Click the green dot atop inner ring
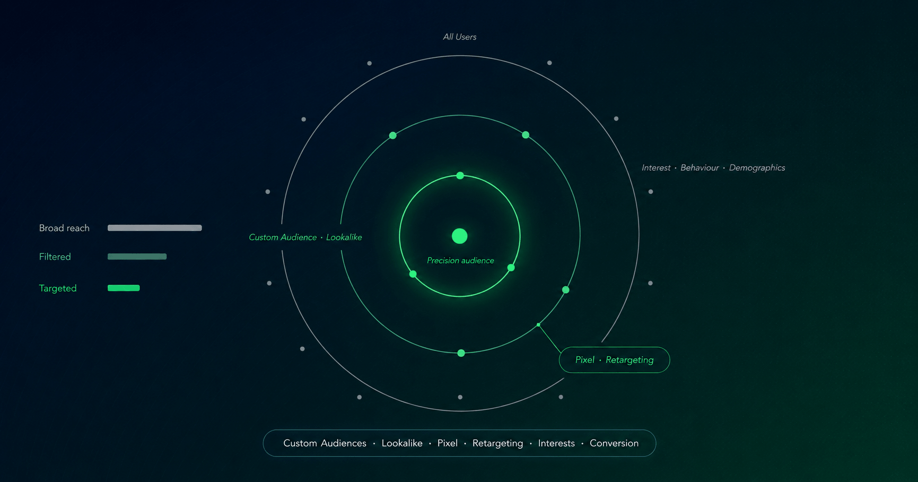918x482 pixels. pos(460,176)
